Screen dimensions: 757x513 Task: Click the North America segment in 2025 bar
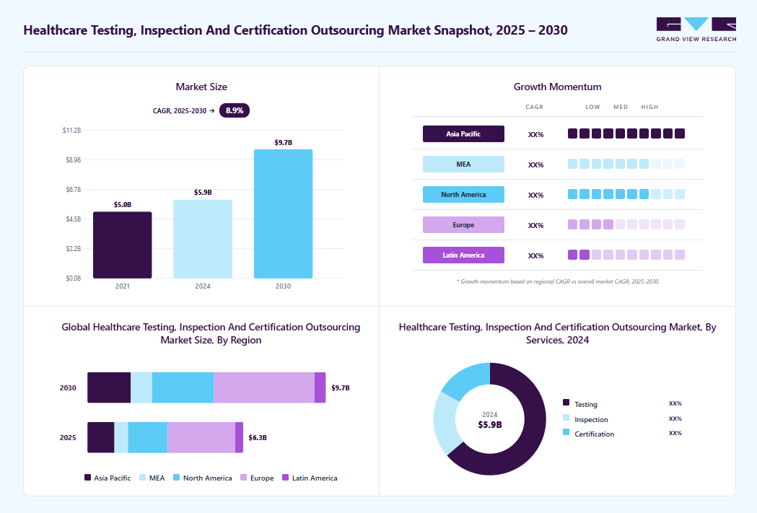click(x=148, y=437)
